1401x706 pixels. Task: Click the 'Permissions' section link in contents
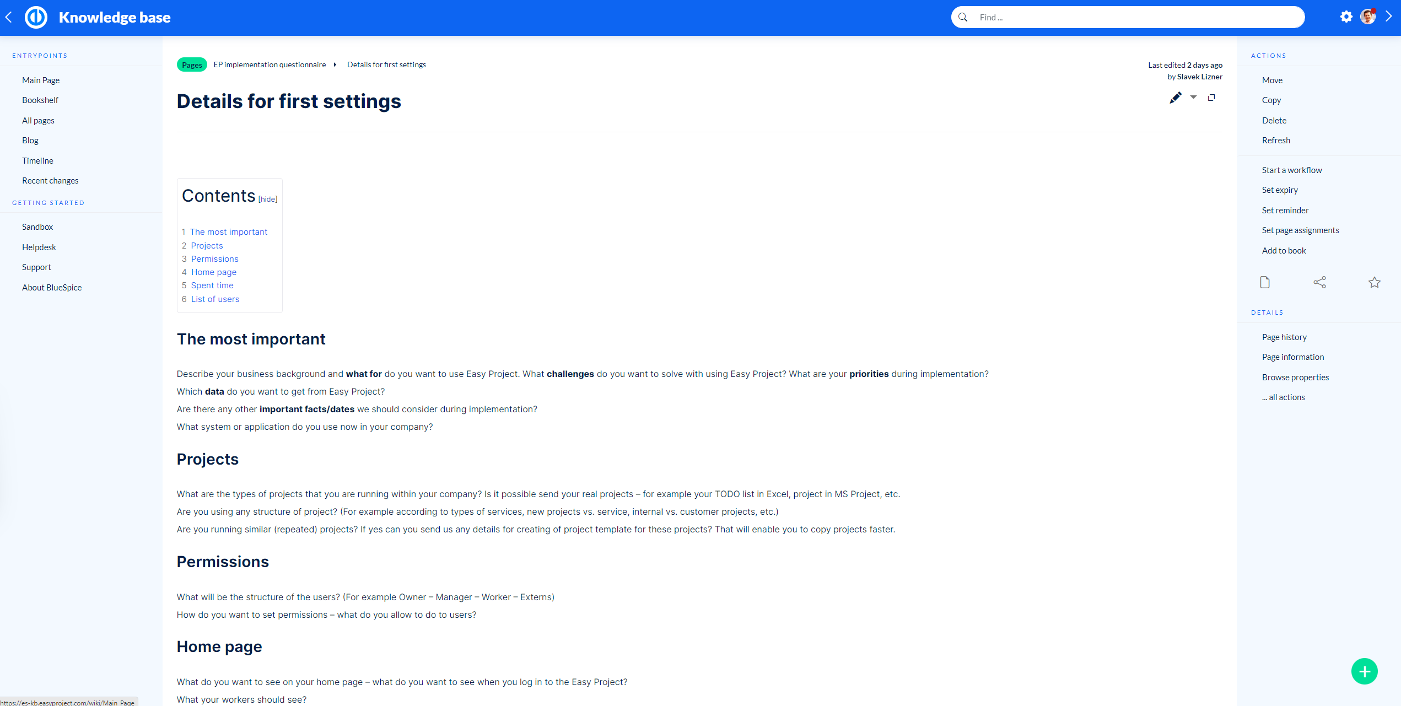pyautogui.click(x=214, y=258)
